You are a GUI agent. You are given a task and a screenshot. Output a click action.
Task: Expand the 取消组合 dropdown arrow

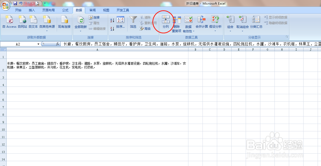coord(242,31)
